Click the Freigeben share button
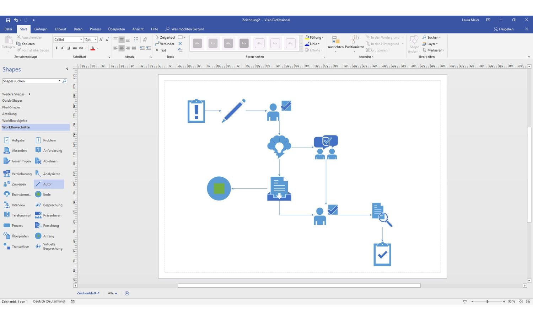 pos(504,29)
